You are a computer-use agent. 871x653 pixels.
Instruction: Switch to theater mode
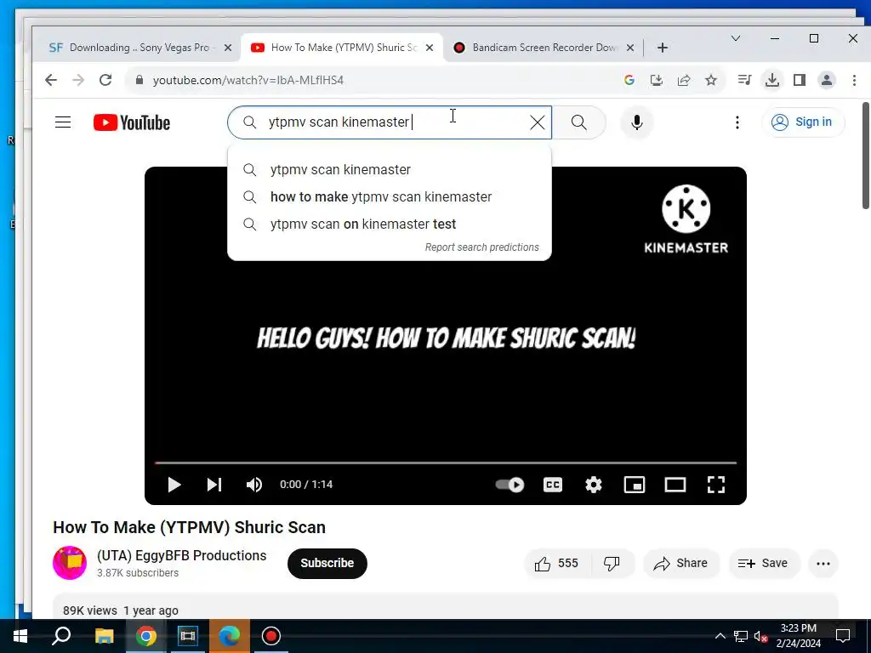pyautogui.click(x=675, y=485)
